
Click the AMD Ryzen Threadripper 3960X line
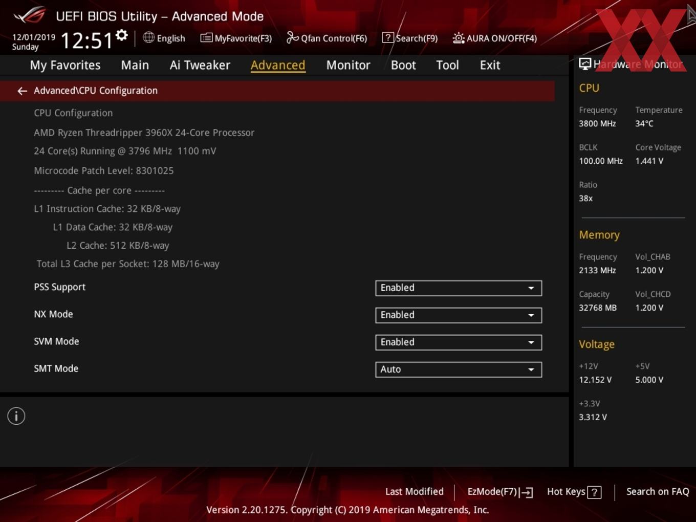[x=144, y=133]
